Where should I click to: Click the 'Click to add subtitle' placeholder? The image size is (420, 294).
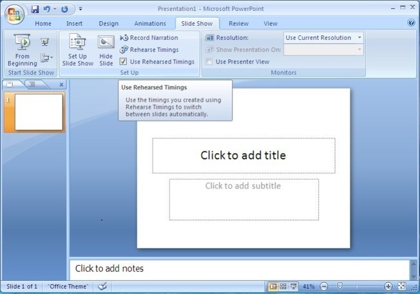tap(243, 199)
